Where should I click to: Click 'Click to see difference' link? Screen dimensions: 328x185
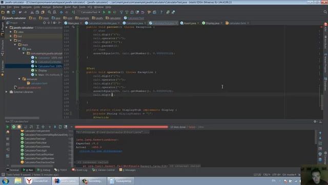100,151
